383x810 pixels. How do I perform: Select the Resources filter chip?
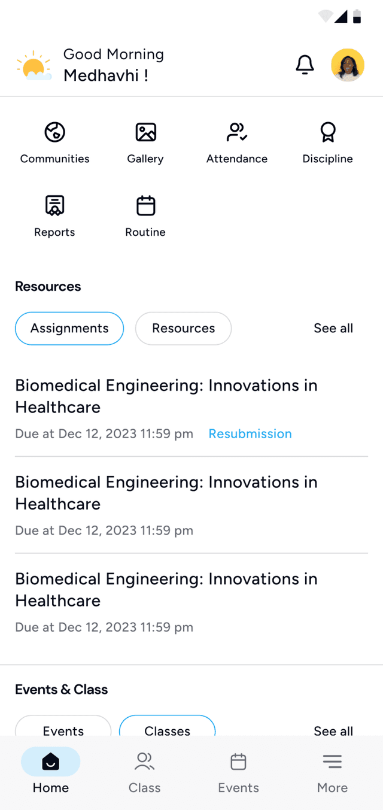(x=183, y=328)
